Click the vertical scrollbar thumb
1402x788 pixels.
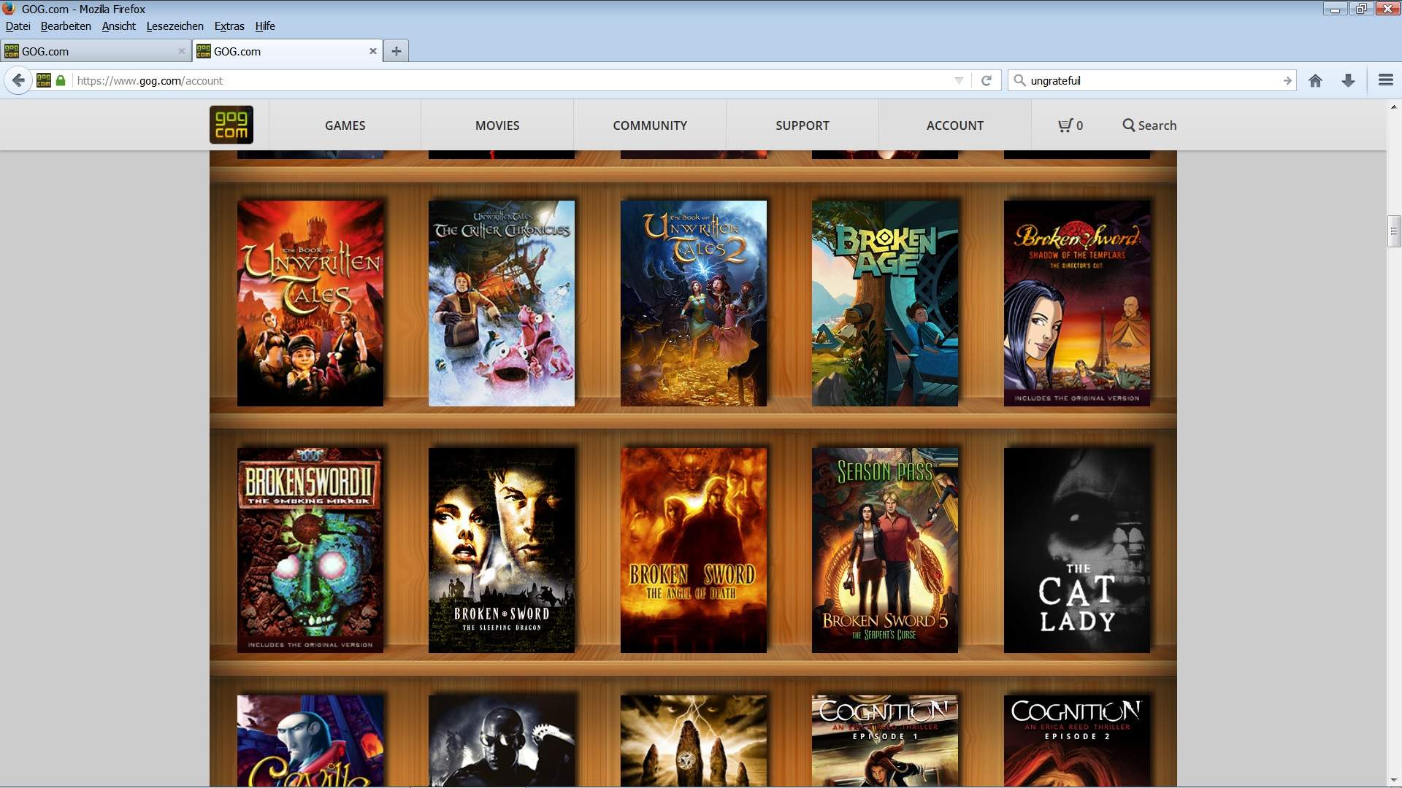click(1393, 231)
